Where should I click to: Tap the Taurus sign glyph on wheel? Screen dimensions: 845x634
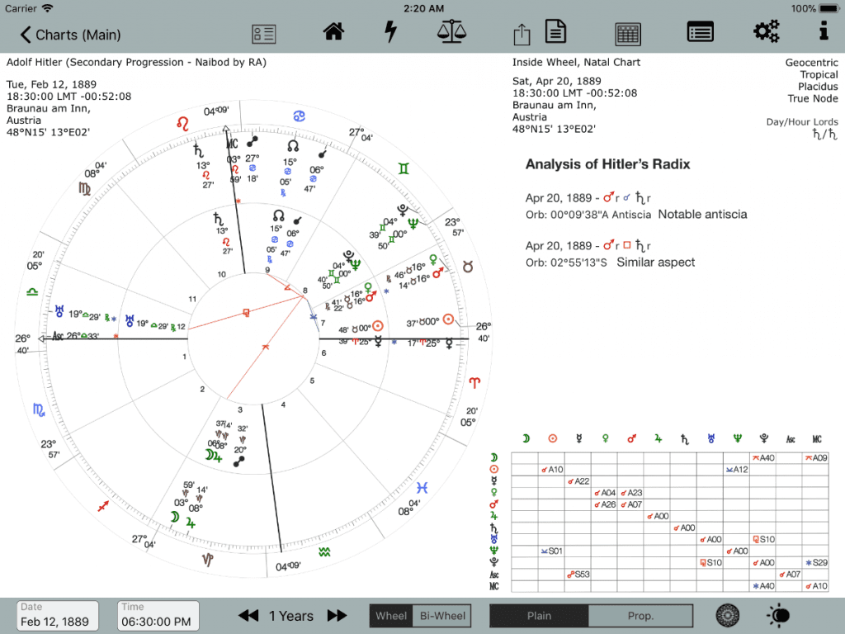point(468,267)
